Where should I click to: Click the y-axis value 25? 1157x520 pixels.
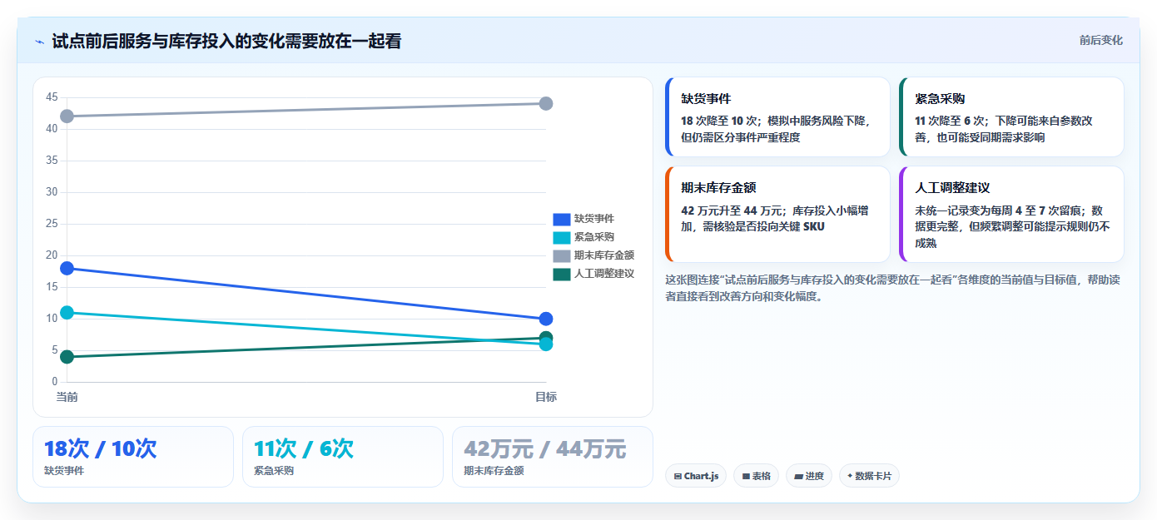52,224
